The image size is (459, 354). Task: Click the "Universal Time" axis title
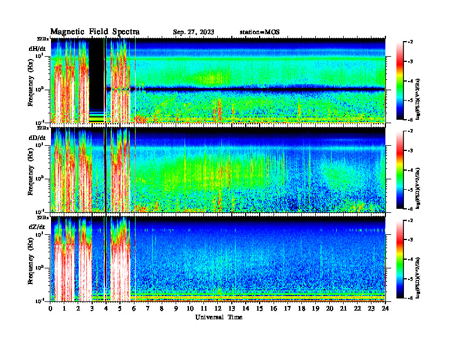tap(219, 317)
